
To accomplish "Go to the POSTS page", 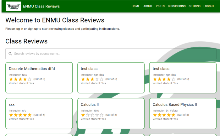I will coord(160,6).
